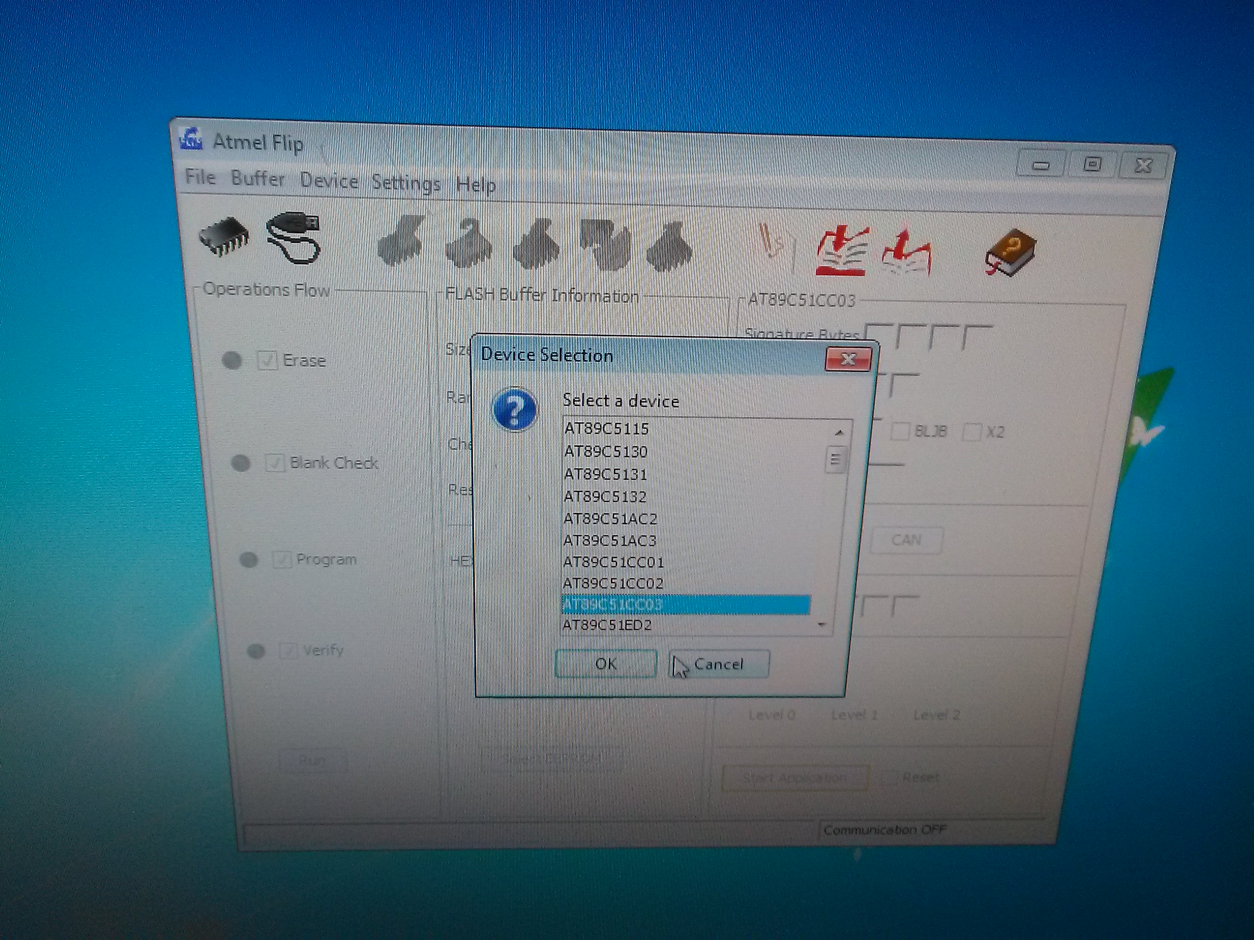Click the Blank Check toolbar icon with question mark
Viewport: 1254px width, 940px height.
click(x=469, y=243)
